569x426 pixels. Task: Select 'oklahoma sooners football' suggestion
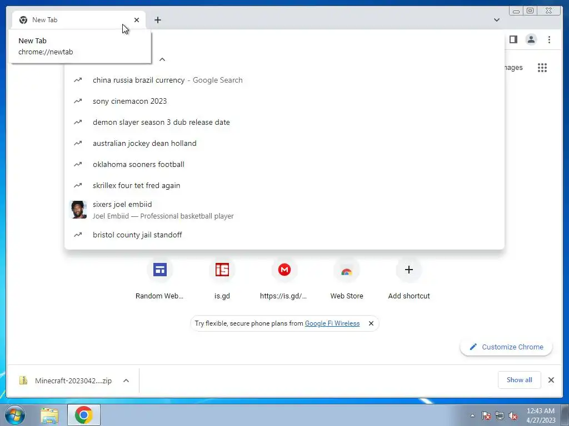tap(284, 164)
